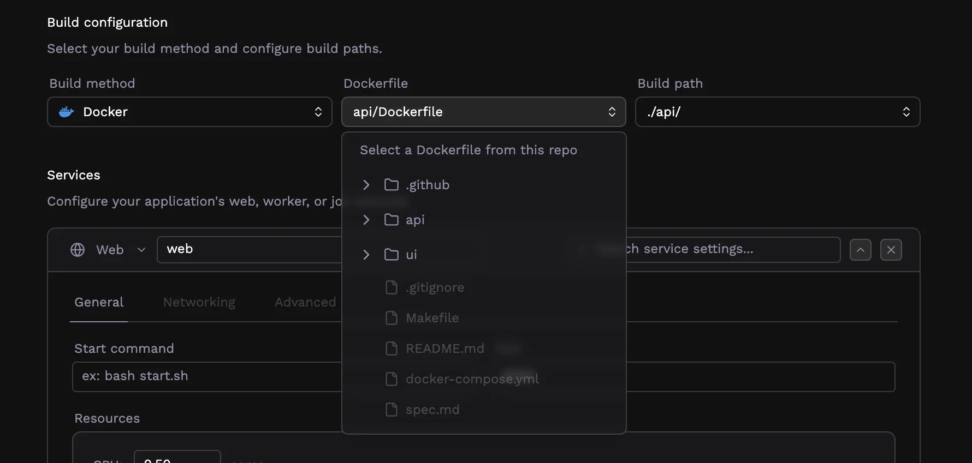Image resolution: width=972 pixels, height=463 pixels.
Task: Remove the web service with the X button
Action: 891,250
